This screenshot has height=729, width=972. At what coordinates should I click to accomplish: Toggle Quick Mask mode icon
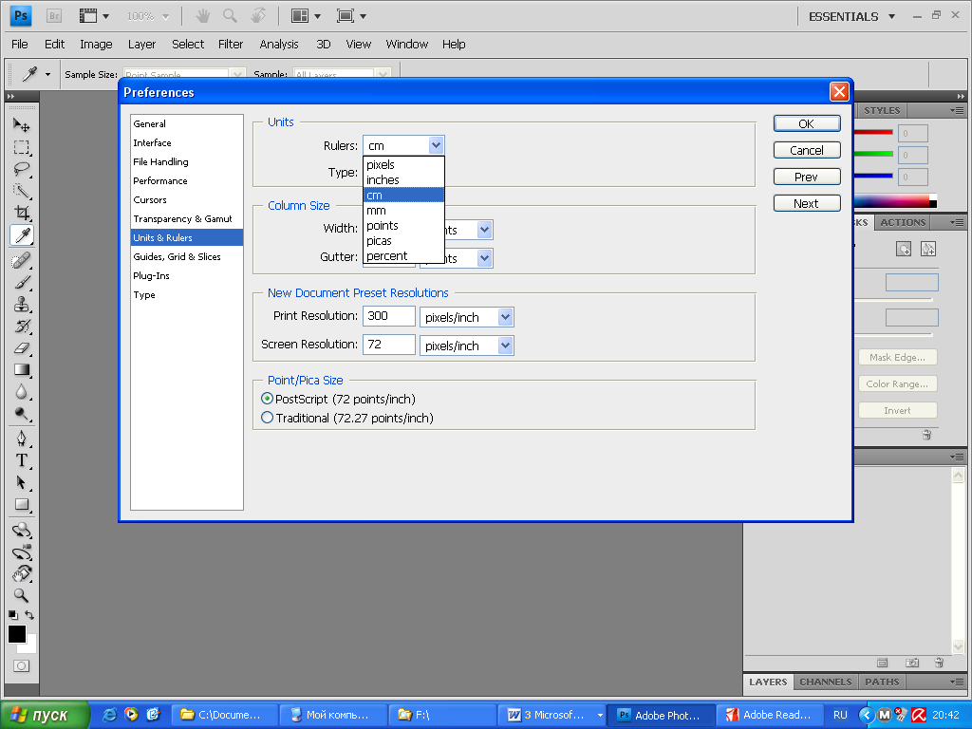click(21, 665)
